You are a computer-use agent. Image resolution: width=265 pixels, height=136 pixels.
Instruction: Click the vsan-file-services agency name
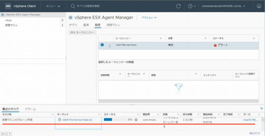tap(126, 45)
